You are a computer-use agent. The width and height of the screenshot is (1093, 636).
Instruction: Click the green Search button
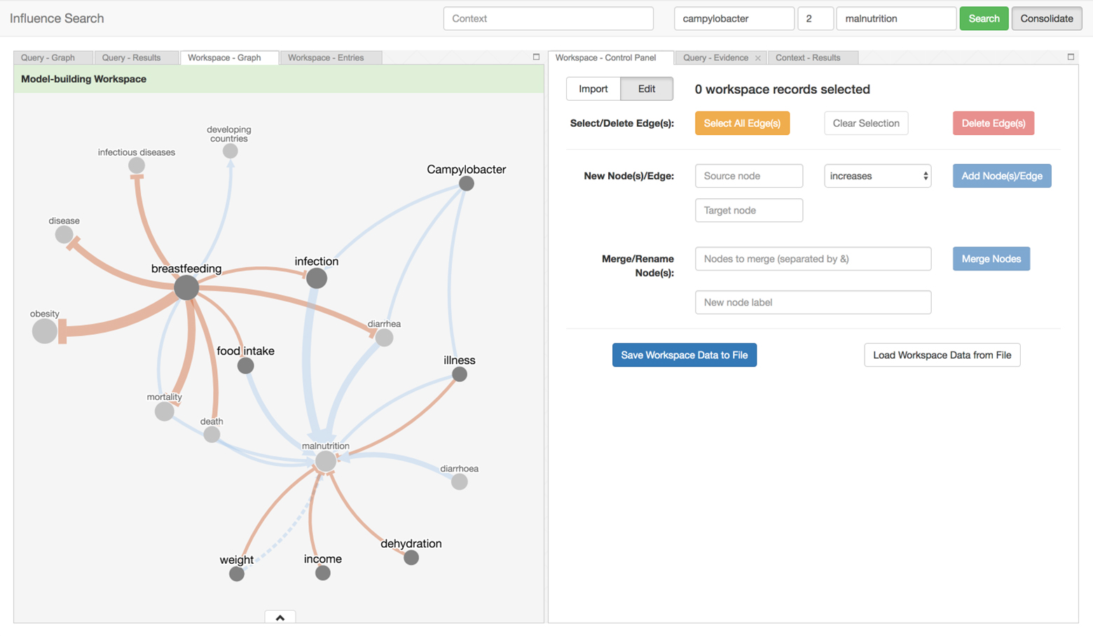[x=983, y=19]
